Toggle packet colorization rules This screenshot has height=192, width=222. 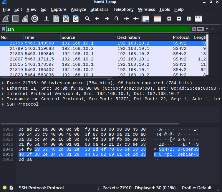coord(158,19)
